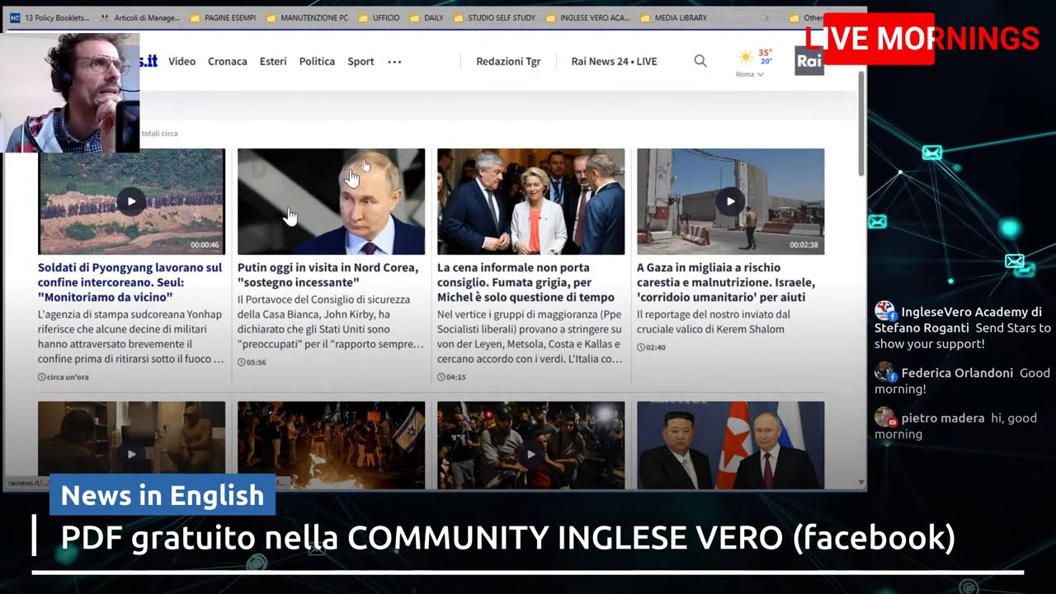Open the Redazioni Tgr link
1056x594 pixels.
[x=508, y=61]
